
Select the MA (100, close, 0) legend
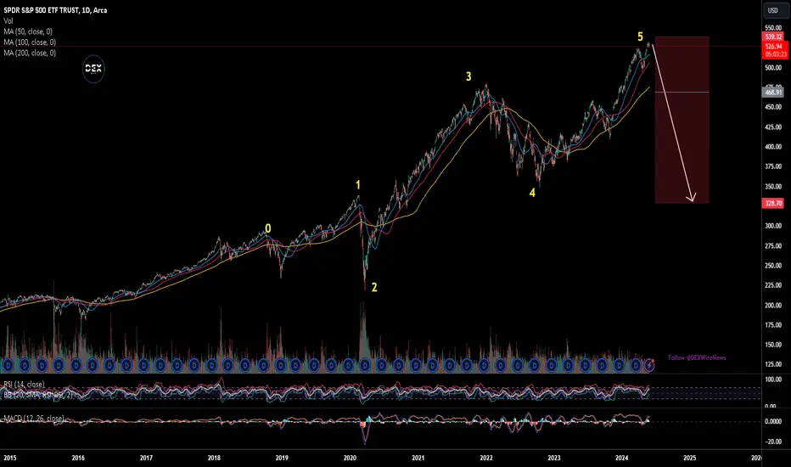[29, 42]
